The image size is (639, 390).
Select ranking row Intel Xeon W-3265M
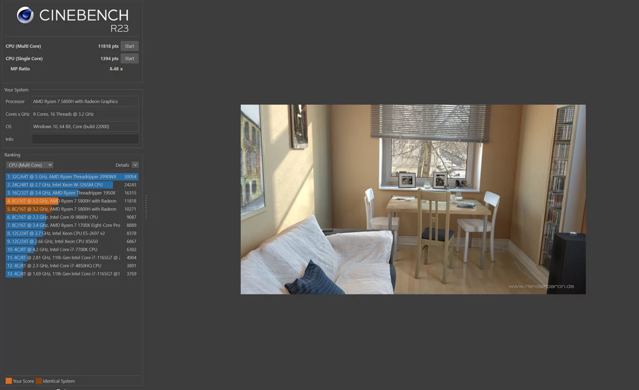[72, 185]
